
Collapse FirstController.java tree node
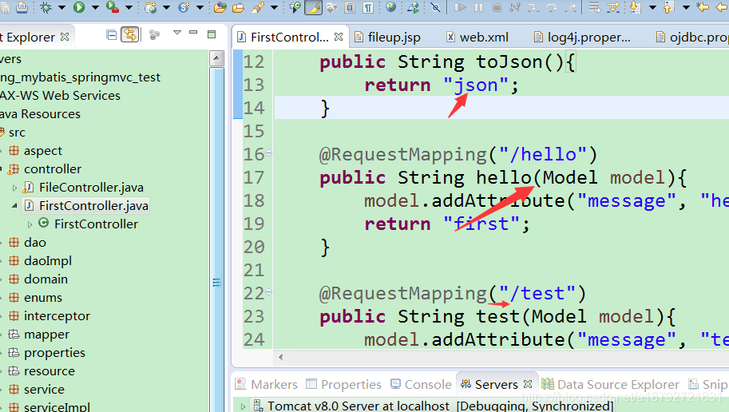pos(14,205)
